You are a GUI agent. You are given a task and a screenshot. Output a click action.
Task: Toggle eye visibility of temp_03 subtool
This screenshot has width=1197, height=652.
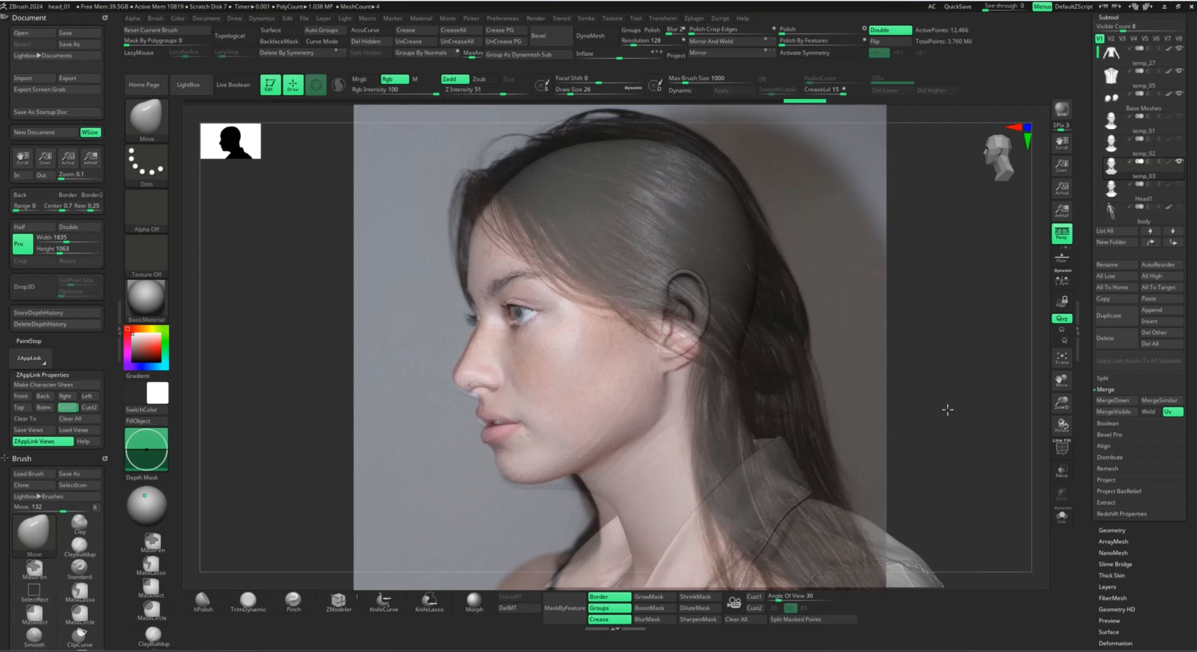tap(1179, 161)
